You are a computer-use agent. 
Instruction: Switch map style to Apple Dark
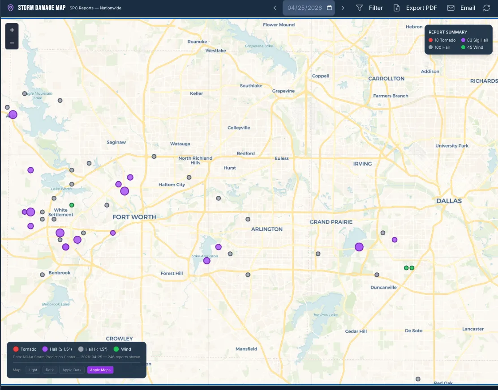tap(72, 370)
